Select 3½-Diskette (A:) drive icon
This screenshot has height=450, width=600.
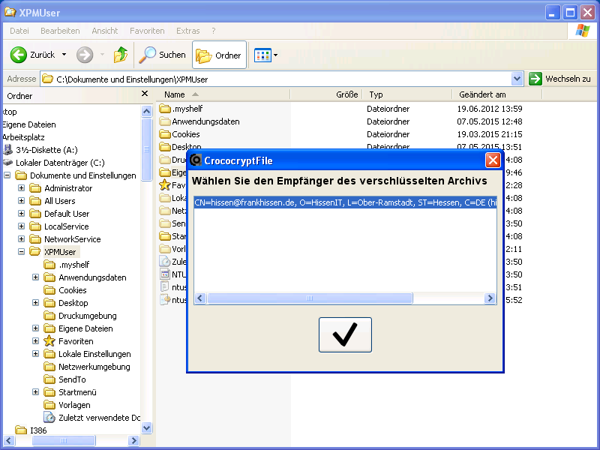(x=7, y=149)
